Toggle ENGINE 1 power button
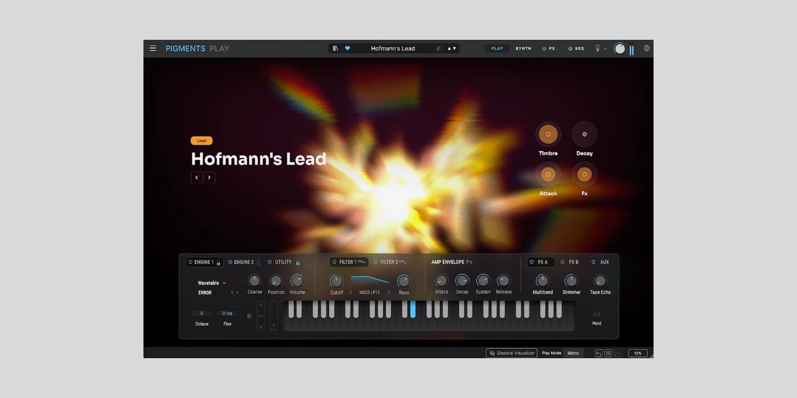The image size is (797, 398). coord(191,262)
